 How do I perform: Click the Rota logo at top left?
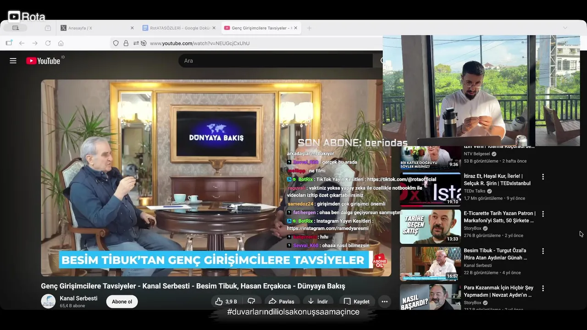(x=27, y=17)
